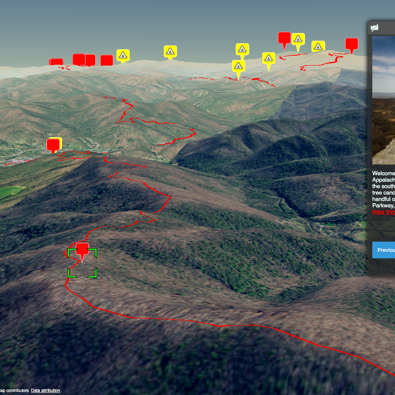Open the second yellow campsite marker from left

[170, 51]
